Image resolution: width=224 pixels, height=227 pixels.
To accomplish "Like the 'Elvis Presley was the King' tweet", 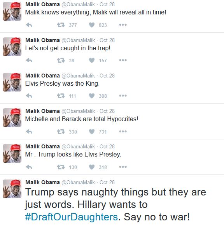I will coord(92,96).
